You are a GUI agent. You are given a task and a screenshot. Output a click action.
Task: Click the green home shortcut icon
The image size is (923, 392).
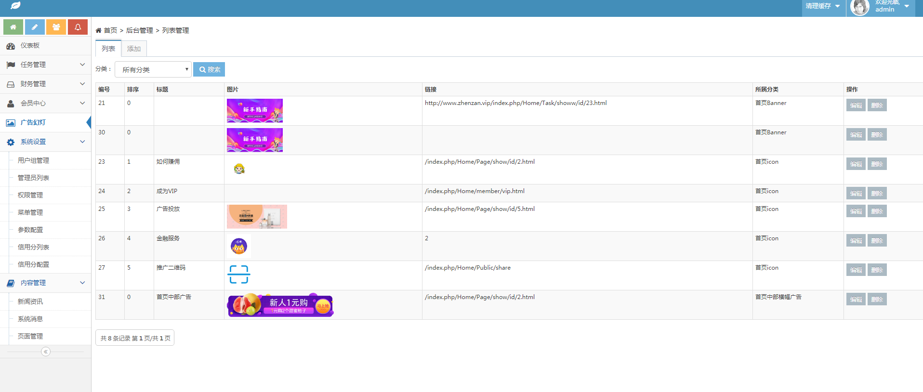pos(13,27)
